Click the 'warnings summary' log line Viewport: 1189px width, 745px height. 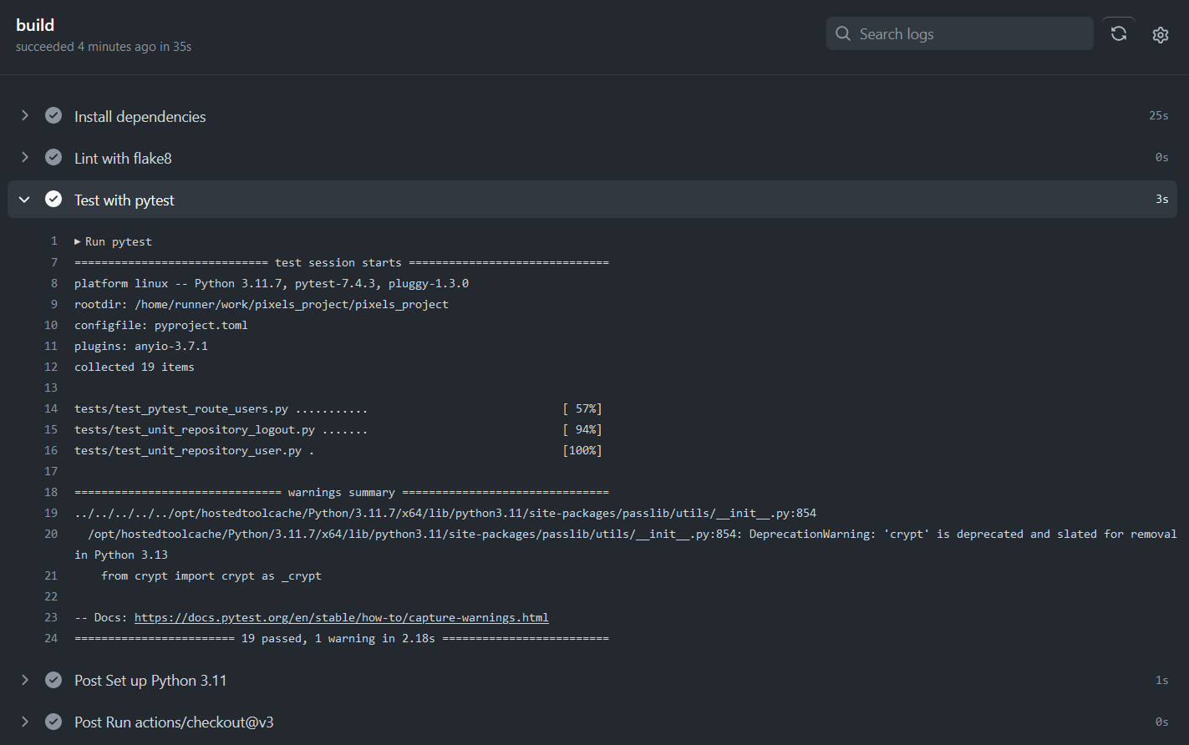(x=341, y=492)
